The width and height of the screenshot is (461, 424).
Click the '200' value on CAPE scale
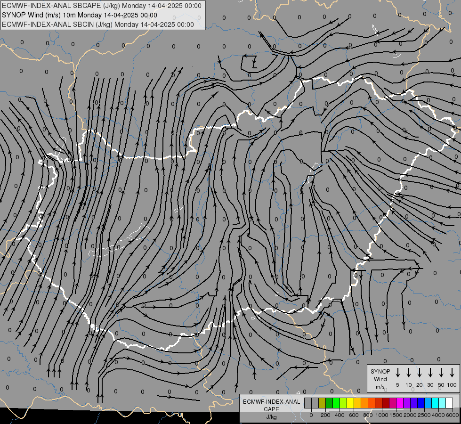tap(325, 415)
